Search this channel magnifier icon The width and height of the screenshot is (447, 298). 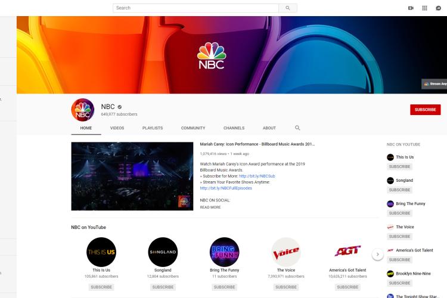(x=297, y=128)
